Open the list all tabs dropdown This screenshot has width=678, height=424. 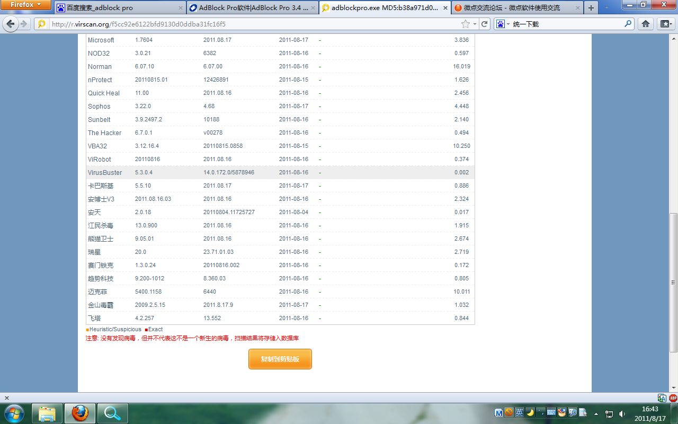pyautogui.click(x=607, y=8)
